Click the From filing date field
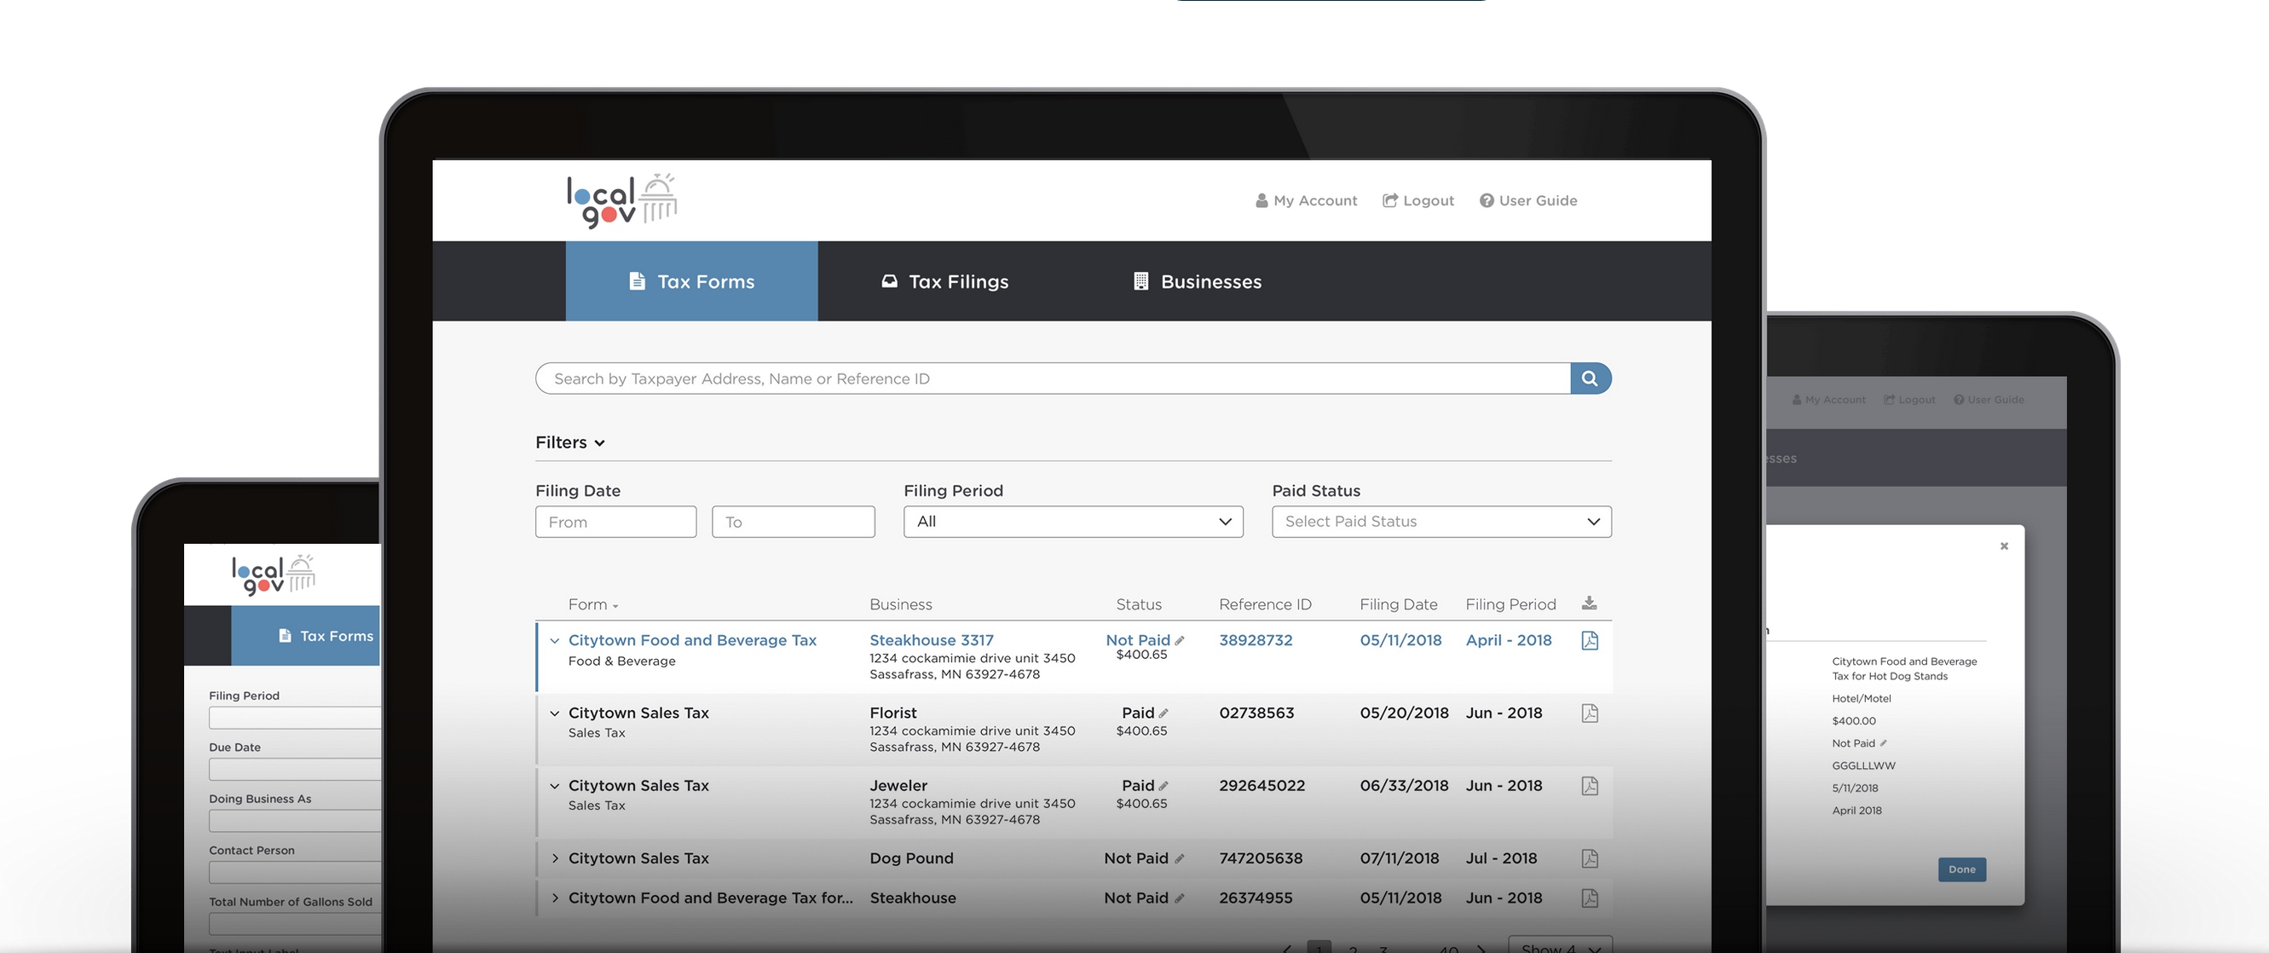Image resolution: width=2269 pixels, height=953 pixels. [x=615, y=521]
